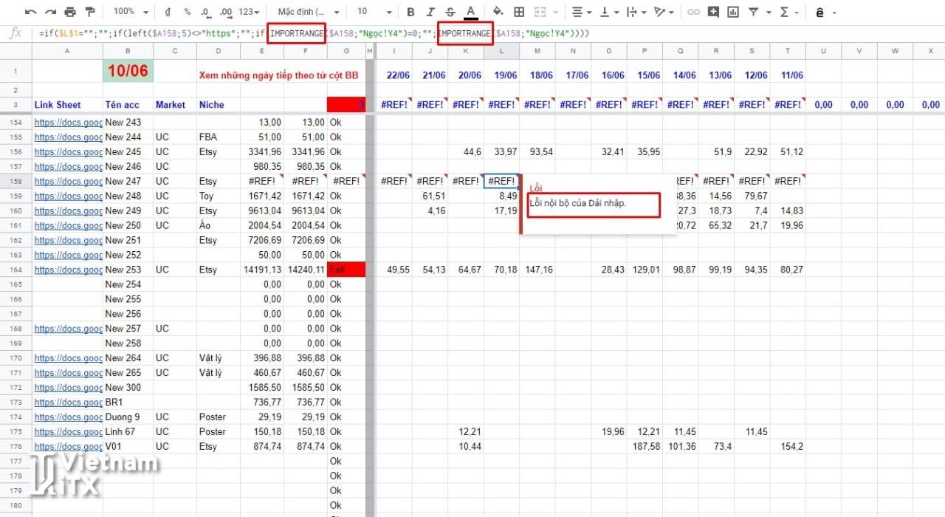Open the fill color picker

pos(498,12)
